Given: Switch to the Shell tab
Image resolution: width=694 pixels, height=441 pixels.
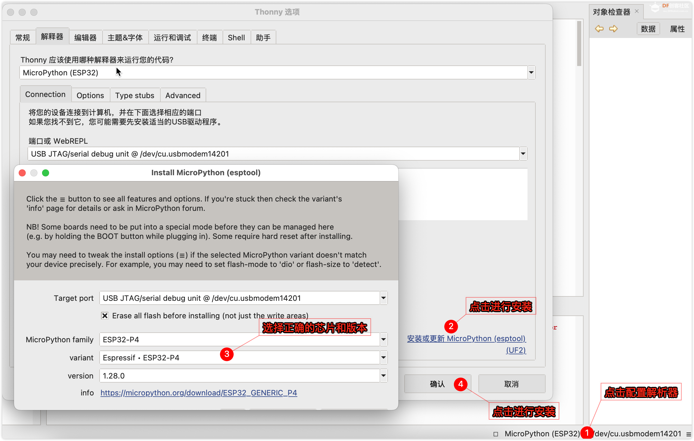Looking at the screenshot, I should (x=236, y=37).
